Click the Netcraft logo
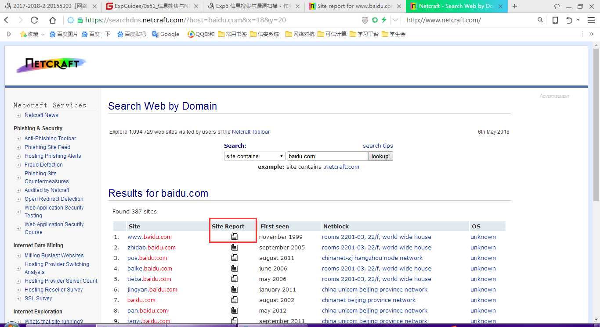600x327 pixels. coord(51,64)
